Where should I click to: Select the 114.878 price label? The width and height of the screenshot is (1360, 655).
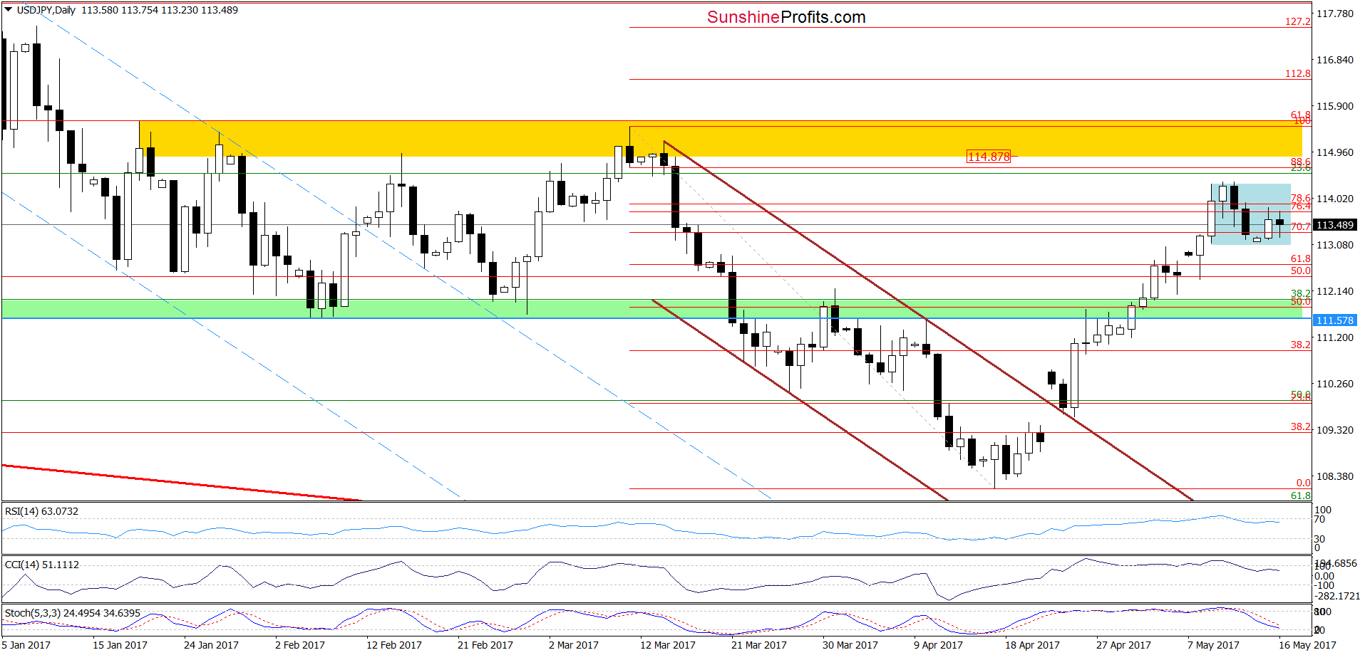[x=988, y=157]
